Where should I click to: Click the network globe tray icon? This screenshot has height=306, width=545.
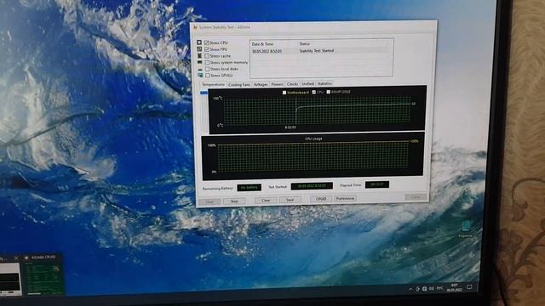424,289
